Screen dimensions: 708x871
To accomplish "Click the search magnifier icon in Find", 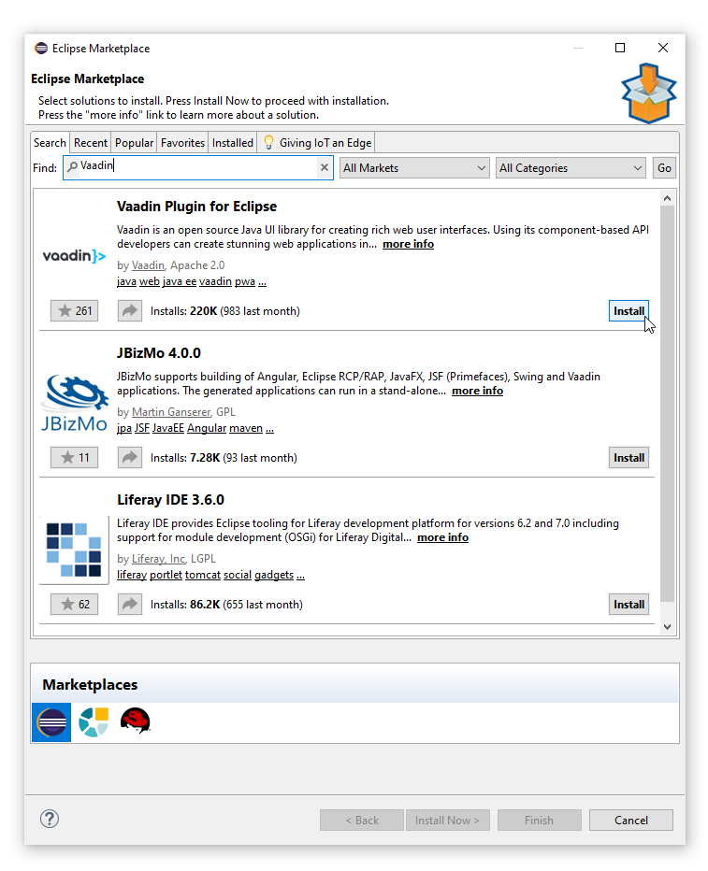I will coord(72,166).
